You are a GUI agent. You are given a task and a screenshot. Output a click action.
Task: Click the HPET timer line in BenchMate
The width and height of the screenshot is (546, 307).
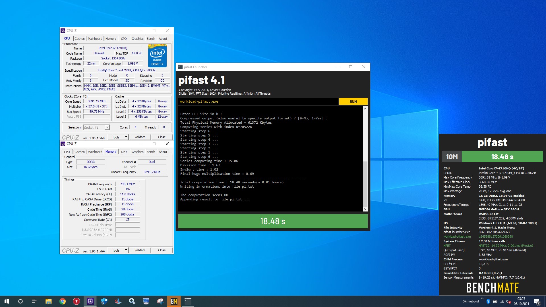[x=488, y=246]
